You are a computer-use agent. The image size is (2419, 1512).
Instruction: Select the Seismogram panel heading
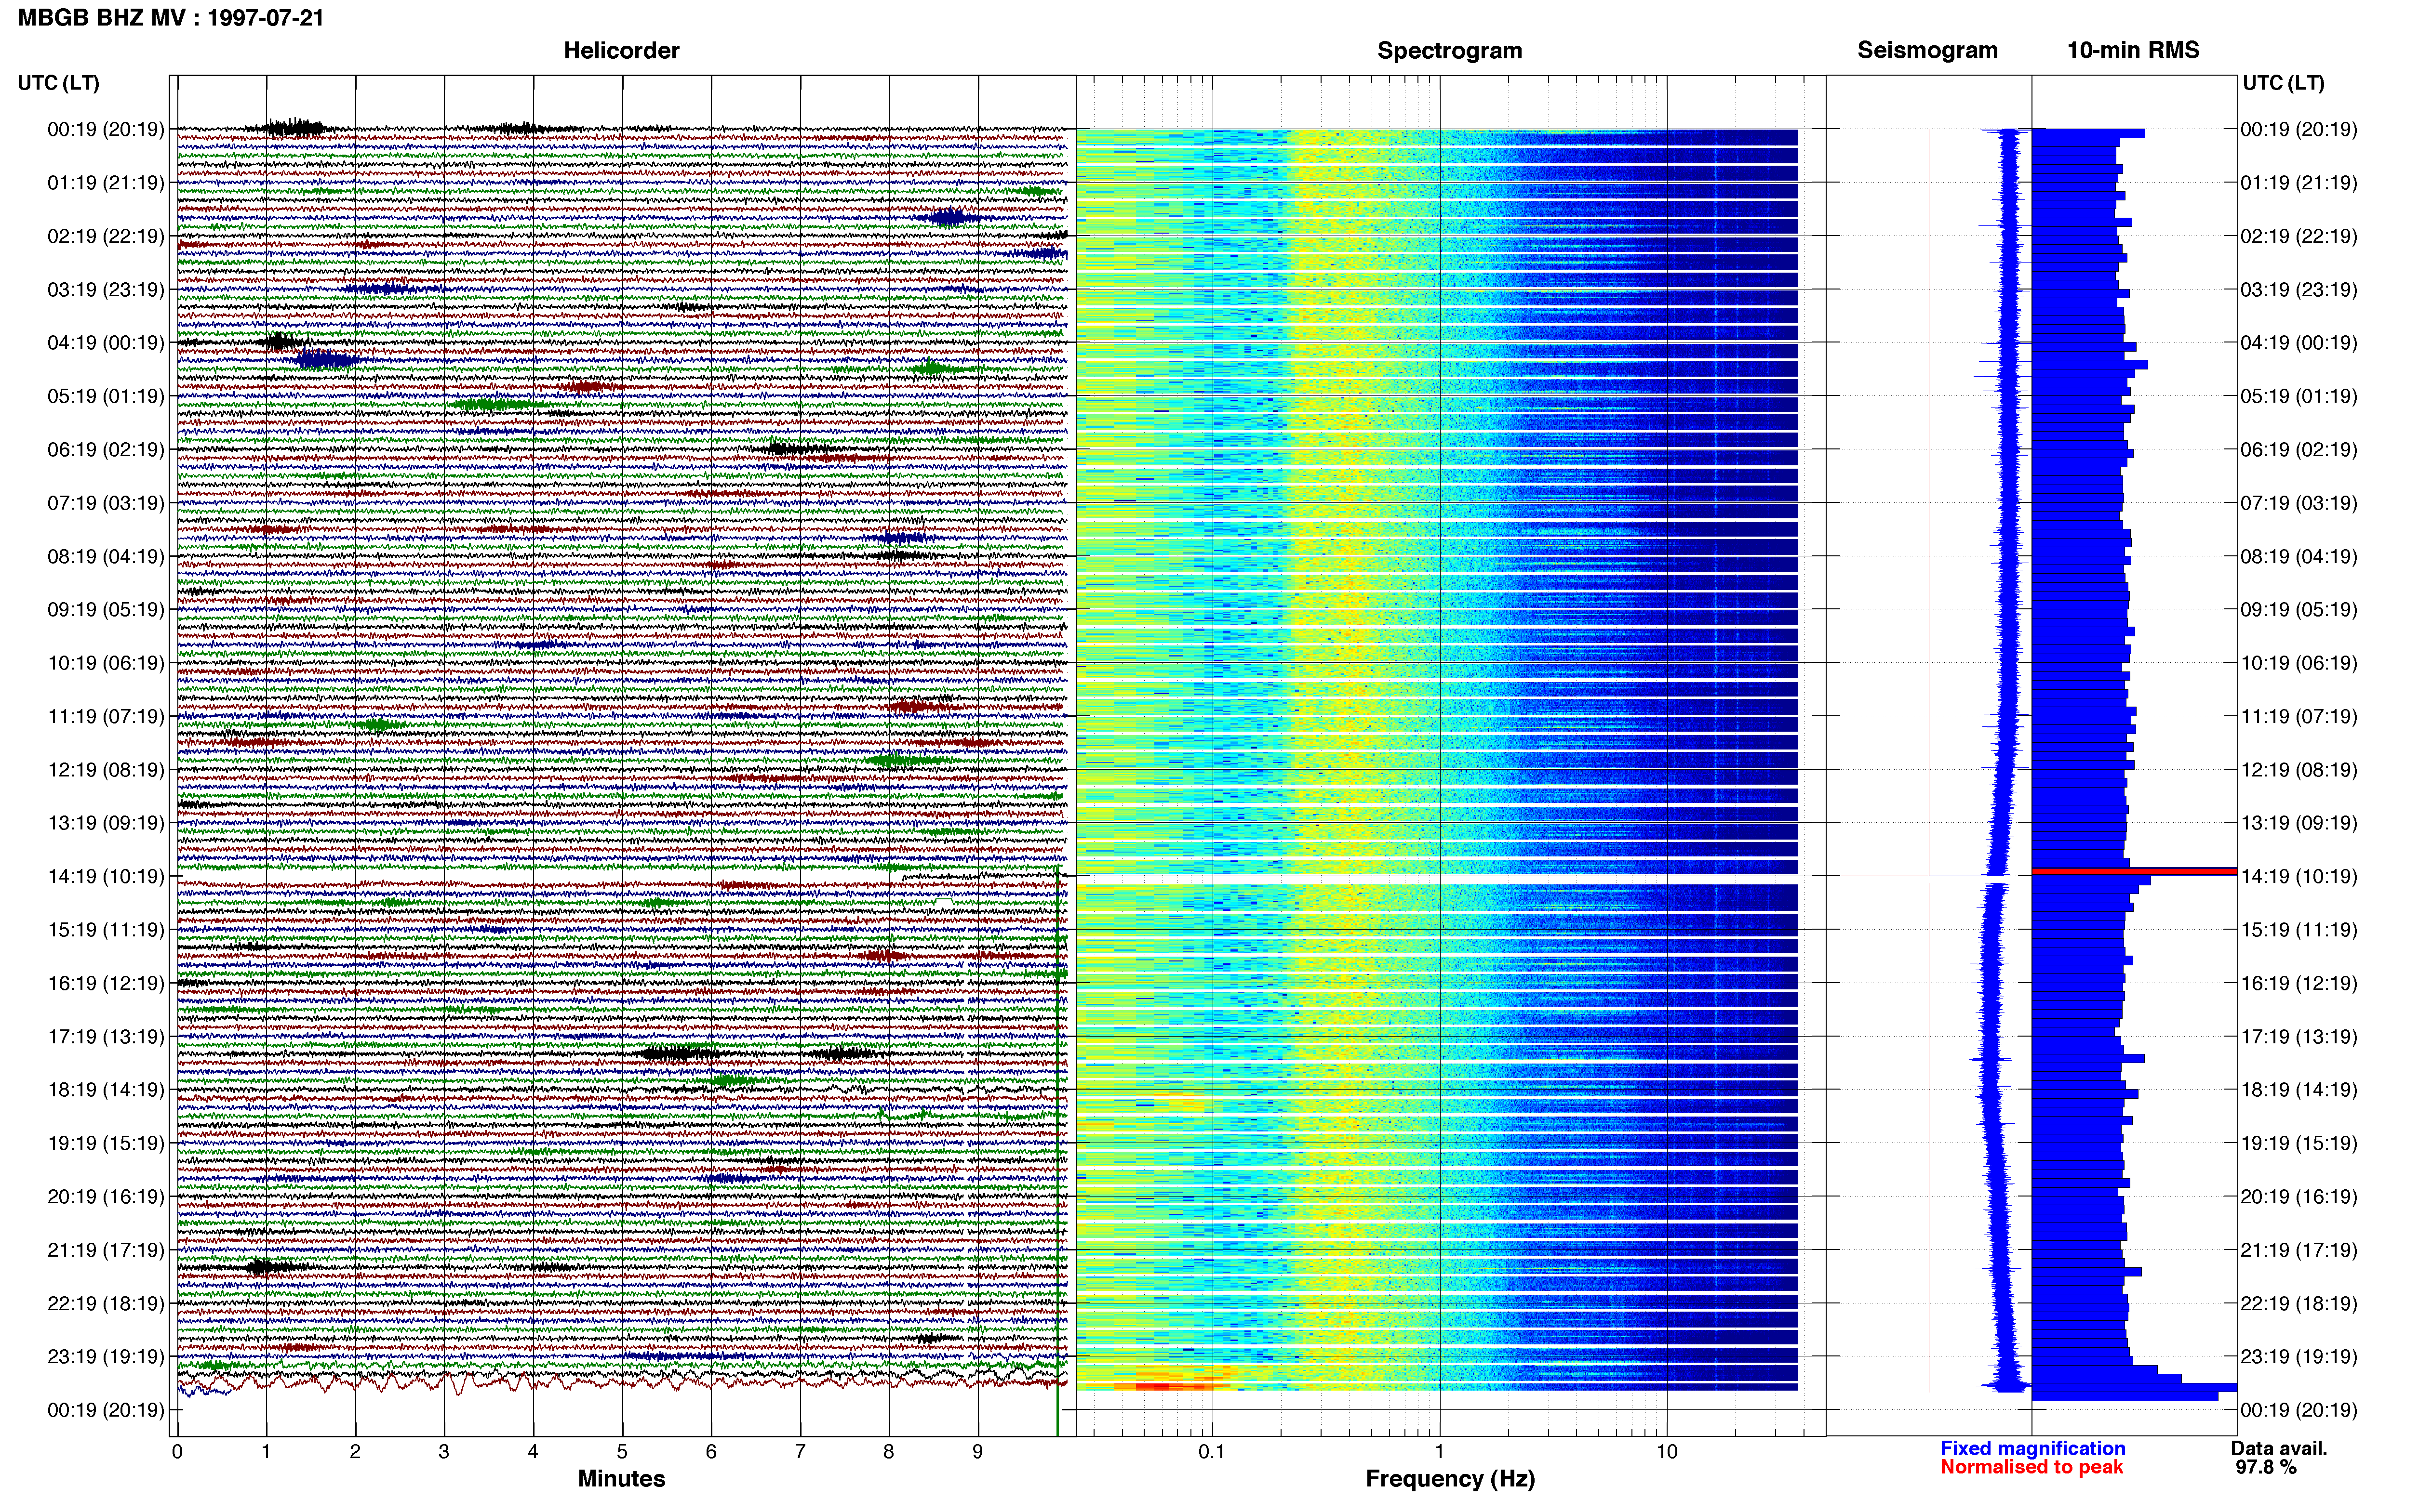(x=1927, y=50)
